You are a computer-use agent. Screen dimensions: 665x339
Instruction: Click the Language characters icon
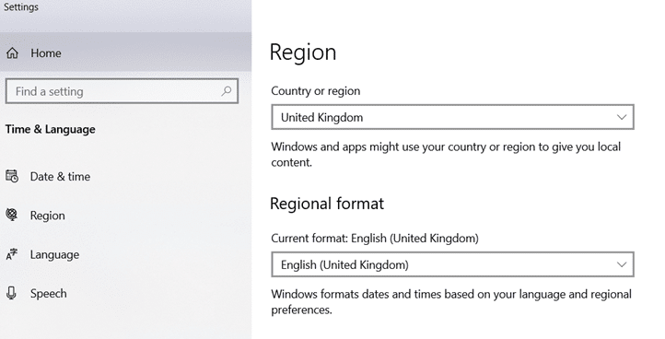pos(12,254)
